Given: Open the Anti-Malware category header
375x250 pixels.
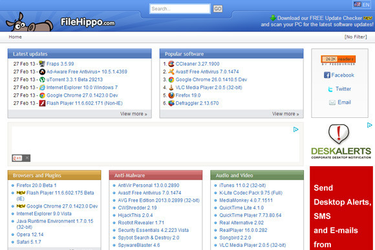Looking at the screenshot, I should 156,175.
